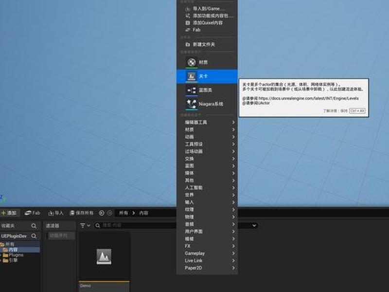Viewport: 389px width, 292px height.
Task: Open Fab in the content browser toolbar
Action: pos(33,213)
